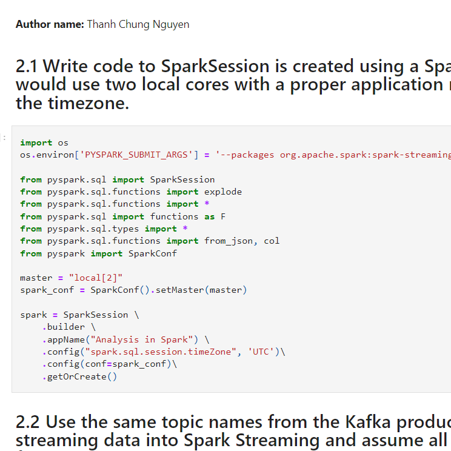Click the appName "Analysis in Spark" line
The height and width of the screenshot is (451, 451).
pos(125,339)
